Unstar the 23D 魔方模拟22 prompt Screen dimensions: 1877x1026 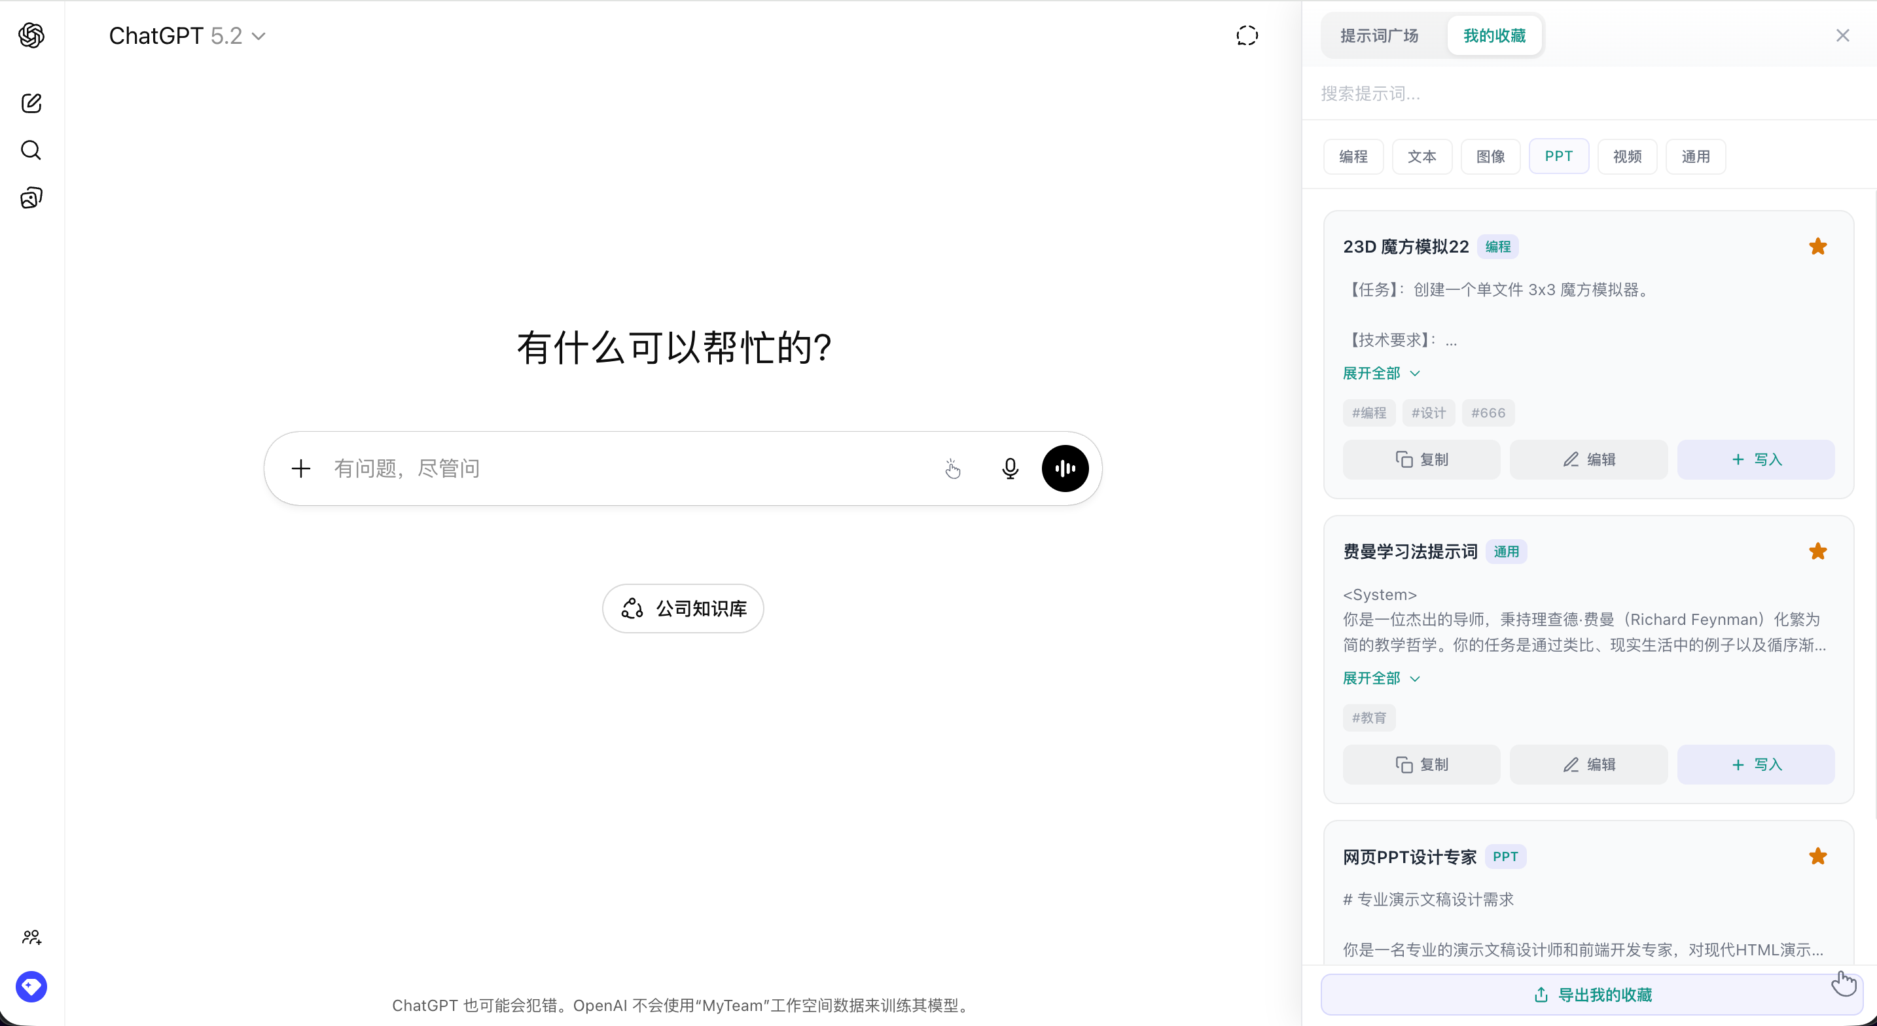click(1818, 246)
